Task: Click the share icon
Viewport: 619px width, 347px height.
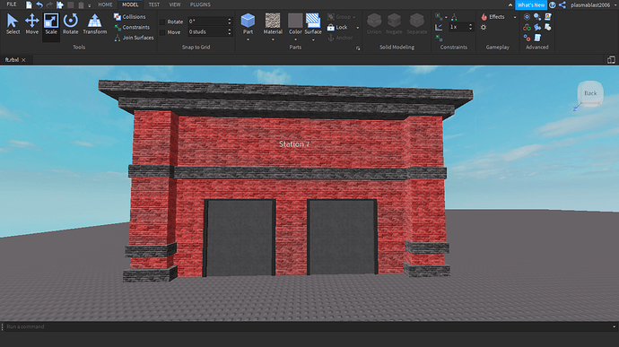Action: tap(562, 4)
